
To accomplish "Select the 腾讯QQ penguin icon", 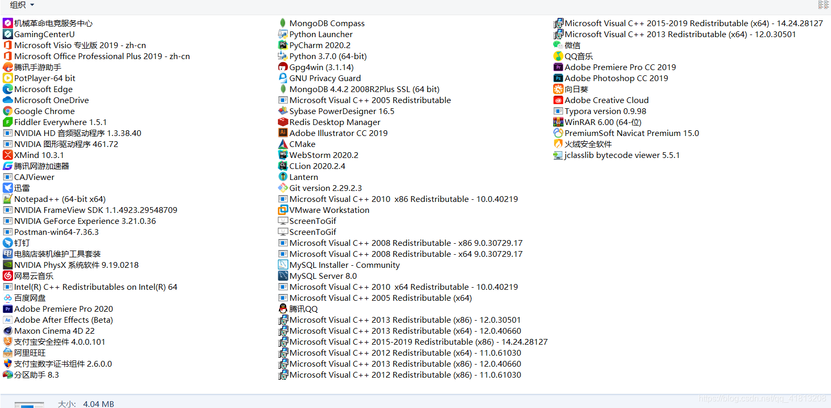I will [283, 309].
